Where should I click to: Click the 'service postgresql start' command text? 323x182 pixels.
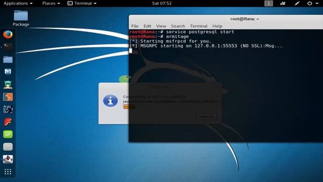click(200, 32)
